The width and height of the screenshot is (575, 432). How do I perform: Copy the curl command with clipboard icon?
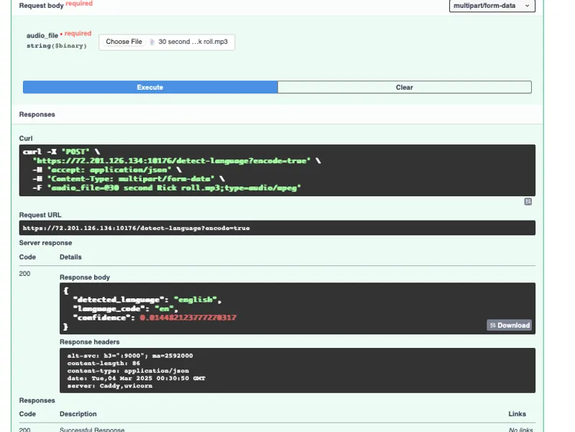(528, 201)
